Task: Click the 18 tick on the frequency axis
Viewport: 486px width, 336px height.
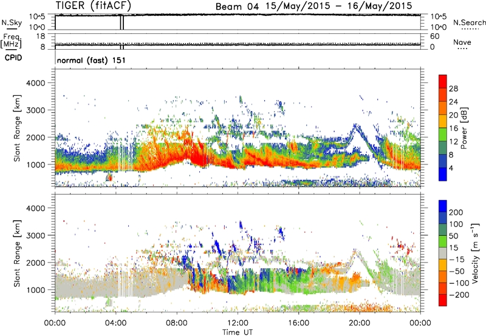Action: (41, 36)
